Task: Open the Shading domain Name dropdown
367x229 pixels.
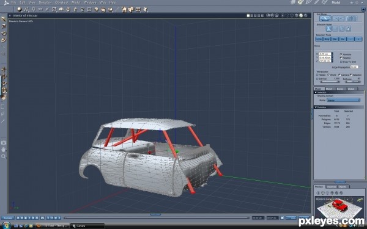Action: (x=343, y=100)
